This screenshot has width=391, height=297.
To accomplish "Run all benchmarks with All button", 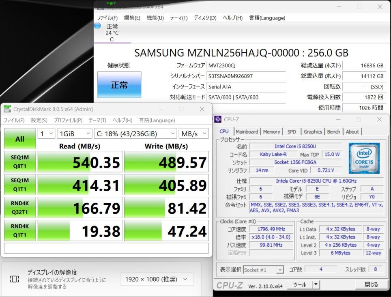I will [x=20, y=139].
